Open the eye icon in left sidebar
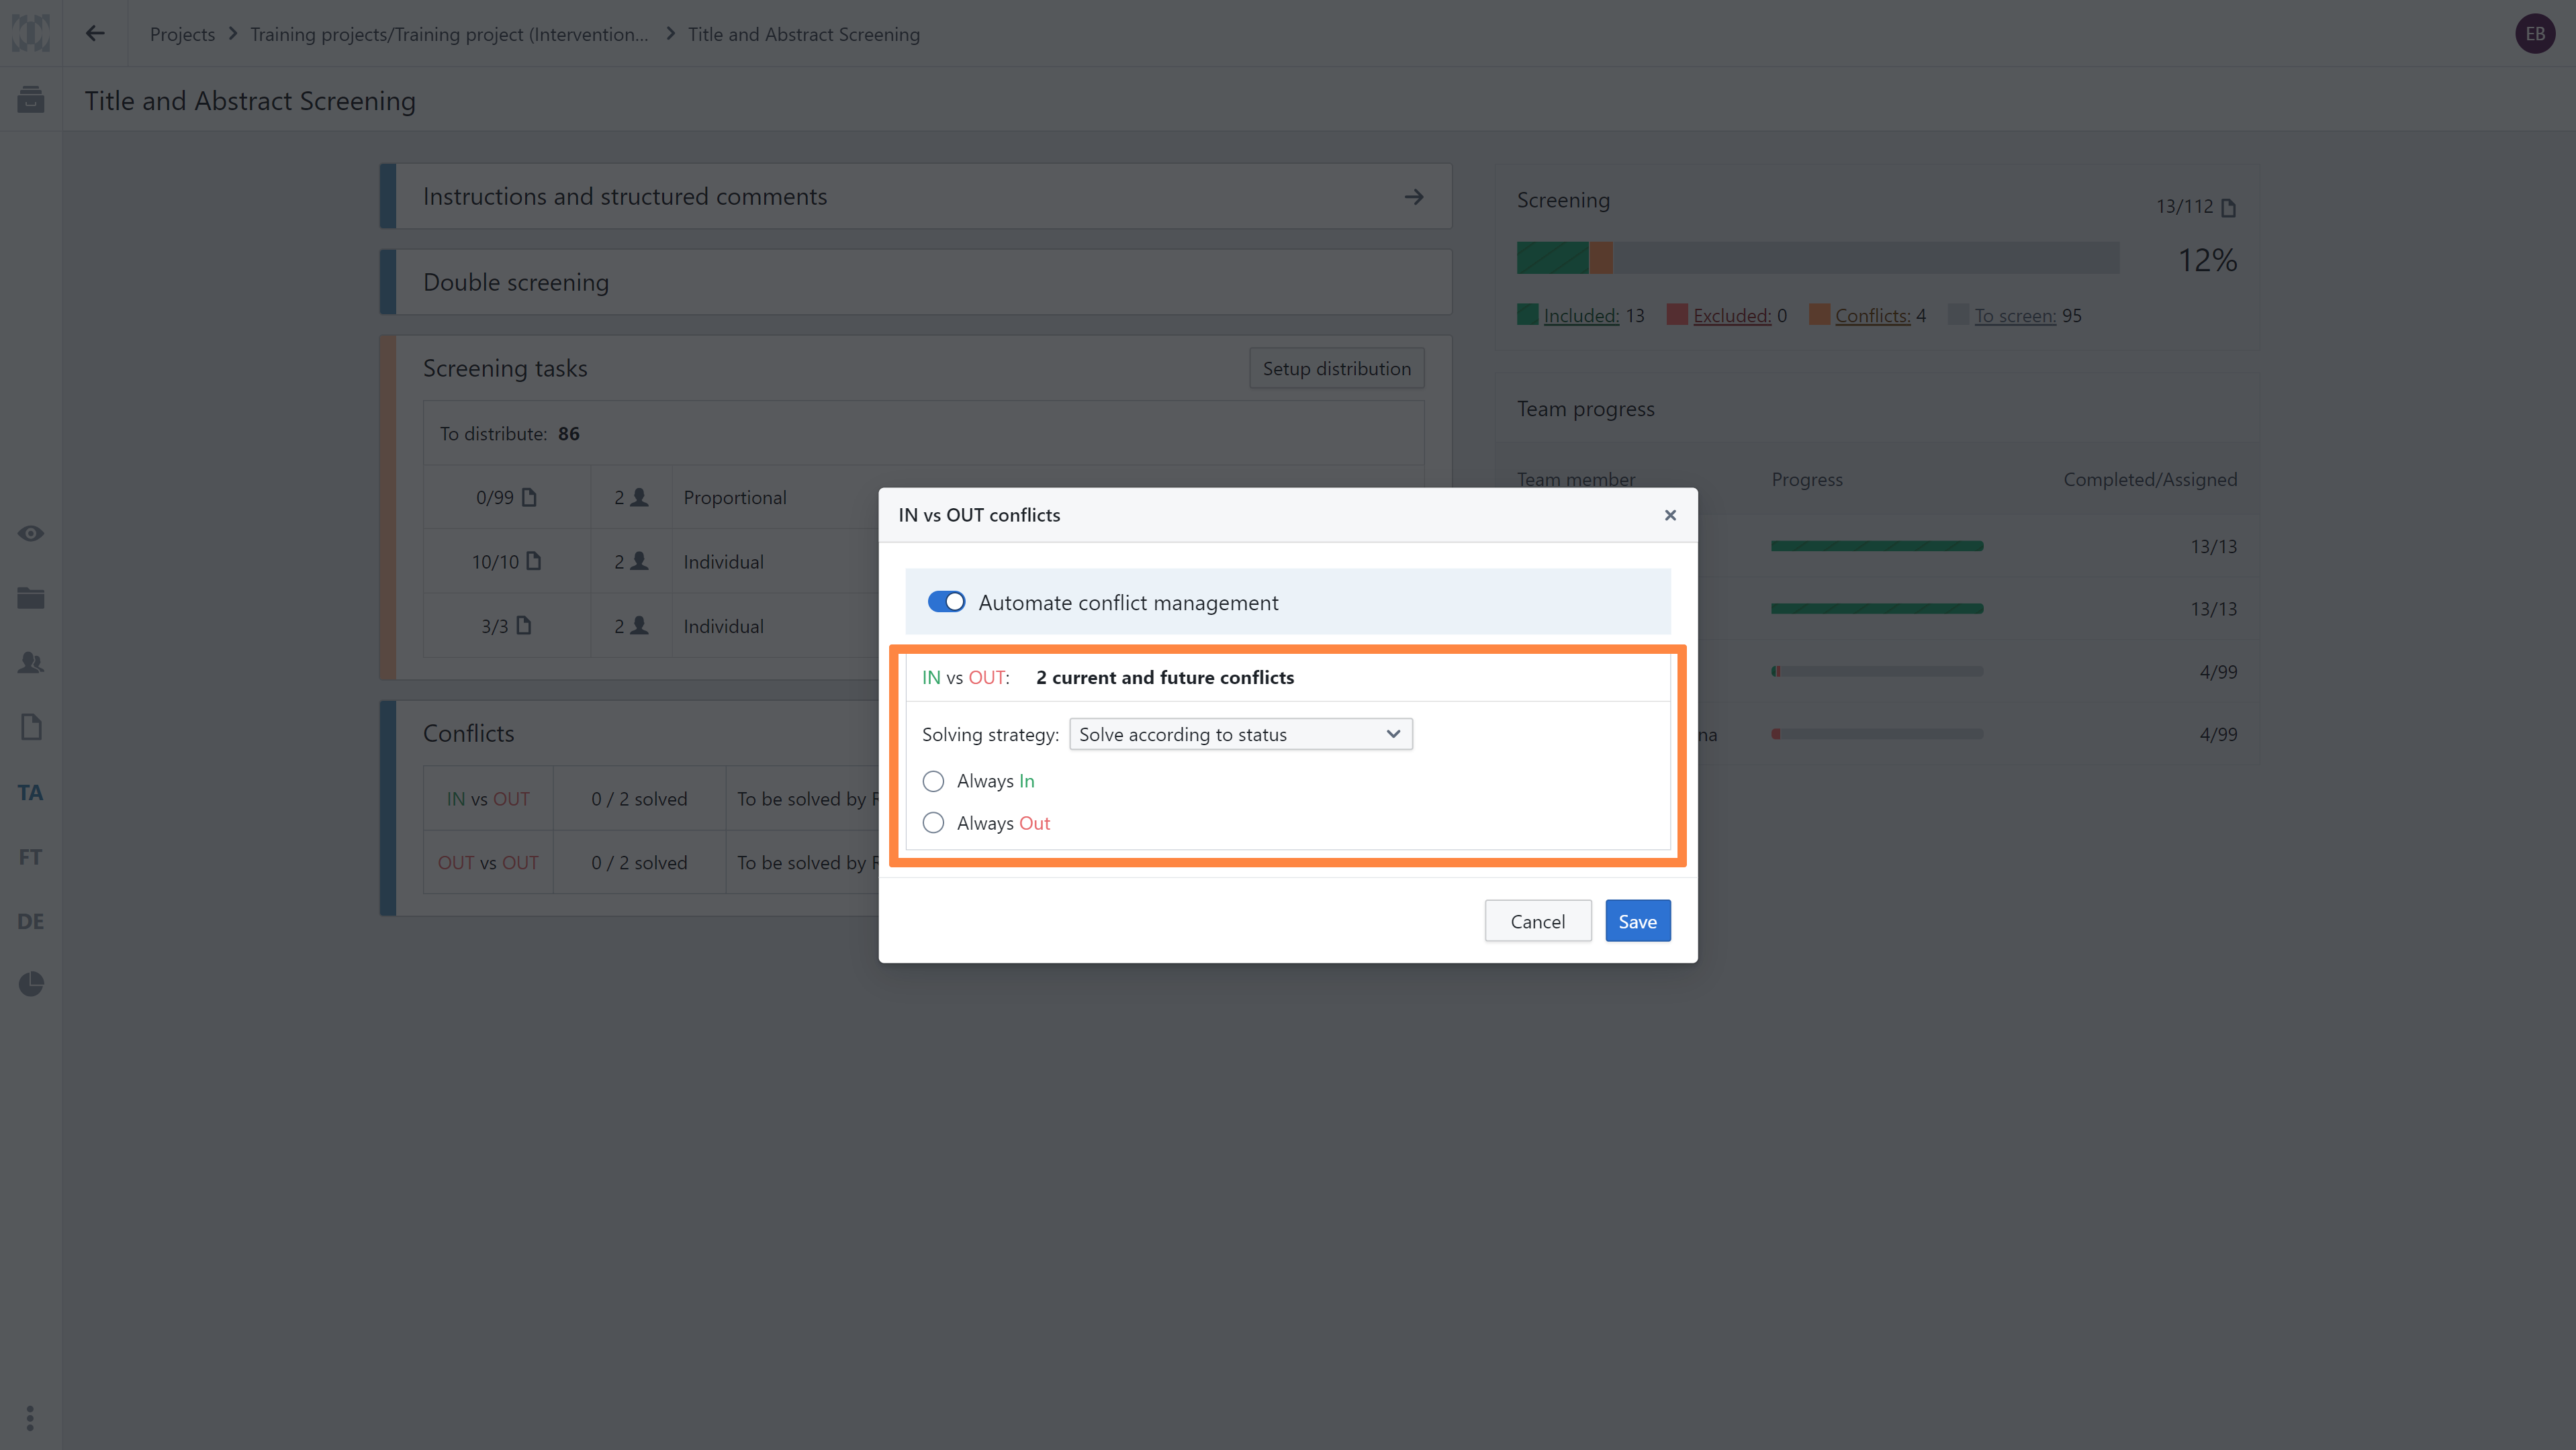 click(31, 532)
